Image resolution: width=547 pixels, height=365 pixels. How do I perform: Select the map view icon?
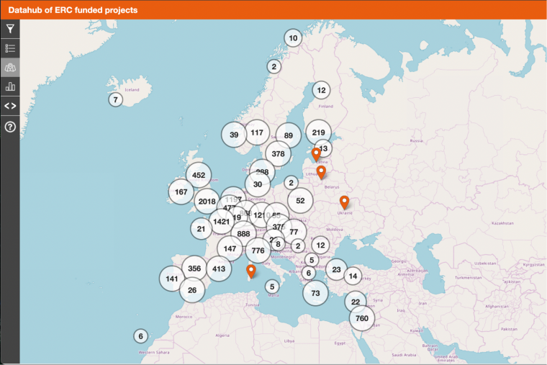click(x=10, y=68)
